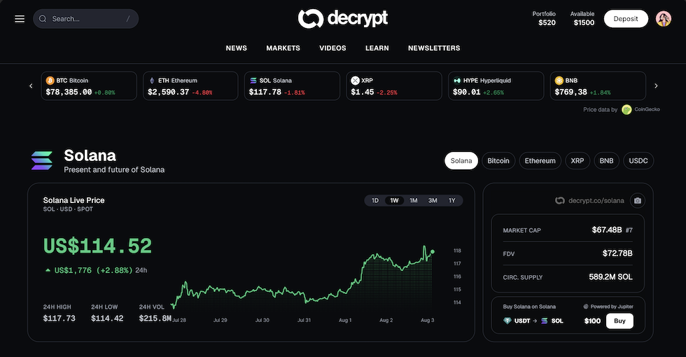Open ETH Ethereum $2,590.37 ticker card
686x357 pixels.
pyautogui.click(x=190, y=85)
